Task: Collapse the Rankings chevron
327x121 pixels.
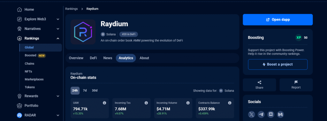Action: 58,38
